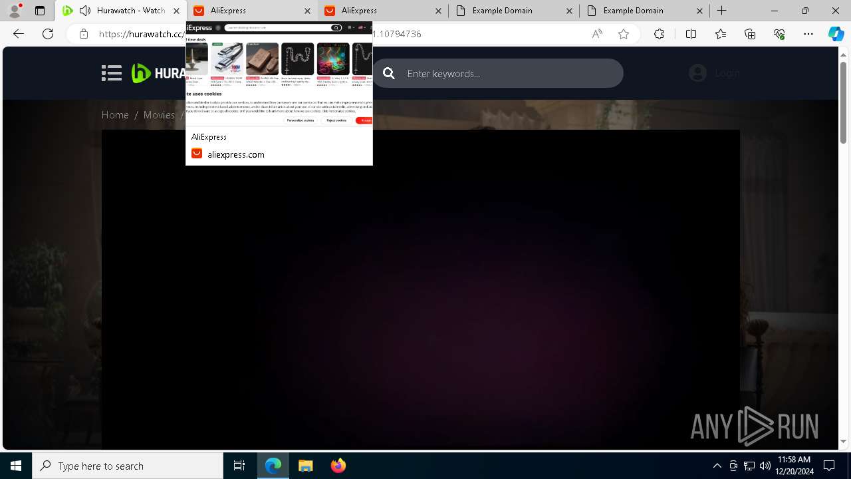The height and width of the screenshot is (479, 851).
Task: Switch to the first AliExpress tab
Action: click(x=252, y=11)
